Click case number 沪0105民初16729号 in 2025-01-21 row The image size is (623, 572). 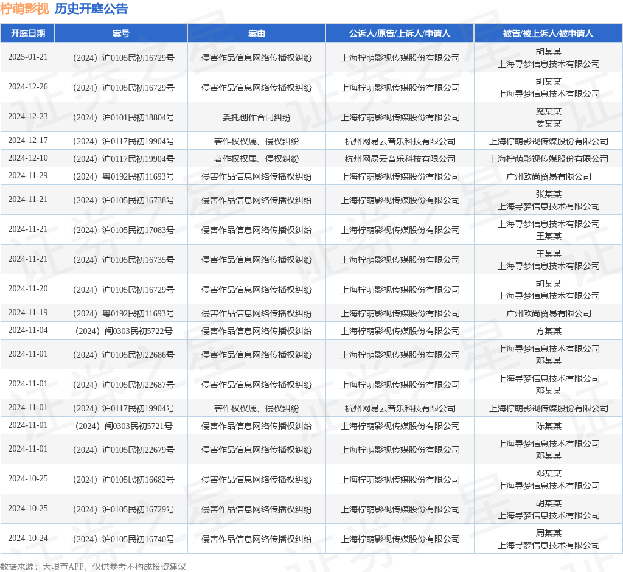[x=124, y=58]
